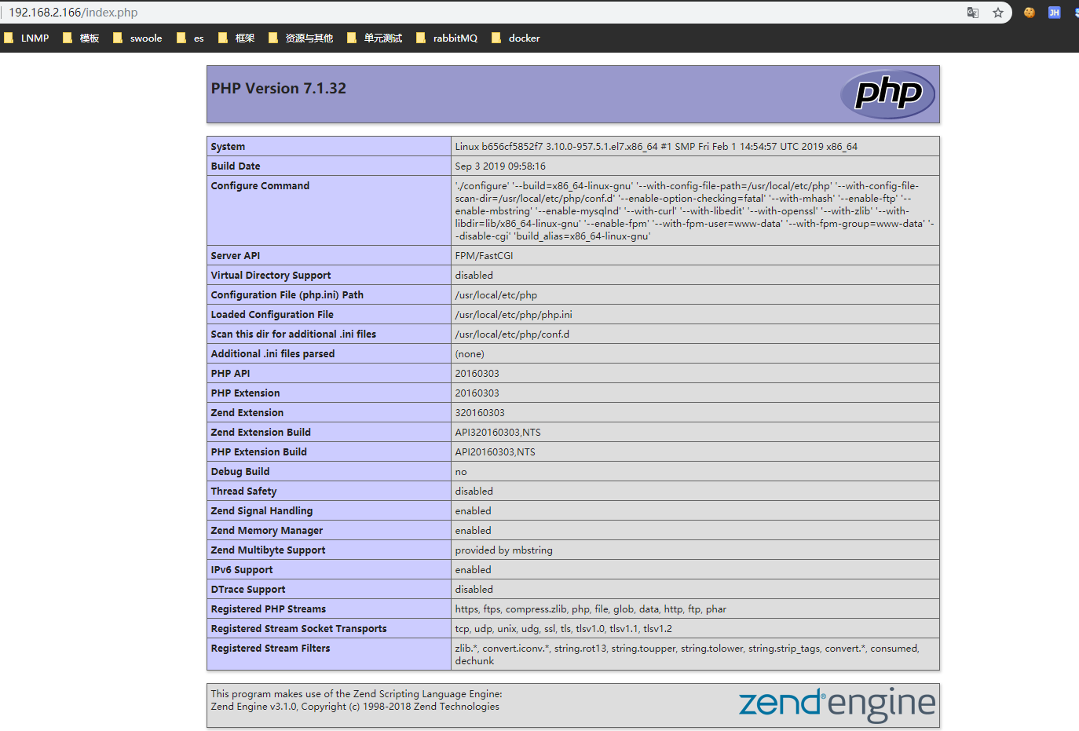Viewport: 1079px width, 731px height.
Task: Select the System row label
Action: coord(228,147)
